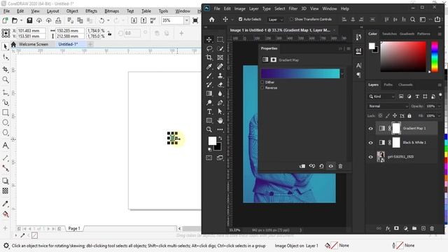The height and width of the screenshot is (252, 448).
Task: Open gradient picker dropdown arrow
Action: point(342,73)
